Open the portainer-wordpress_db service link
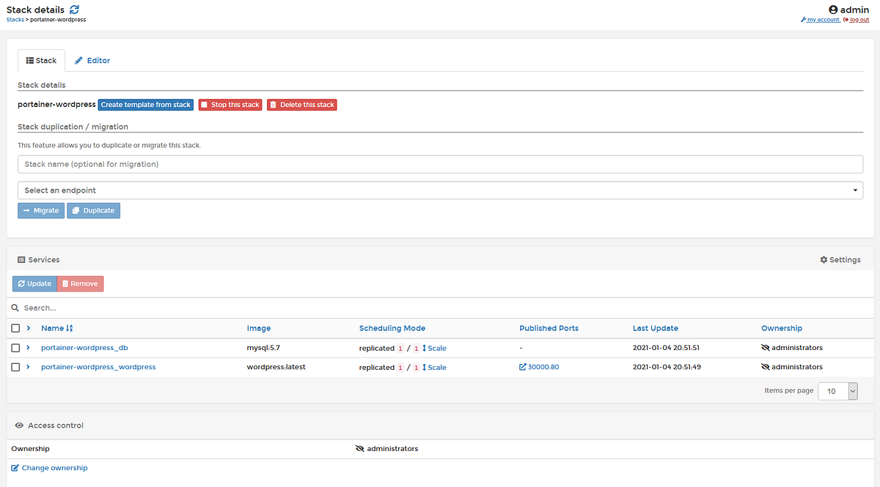 click(84, 348)
